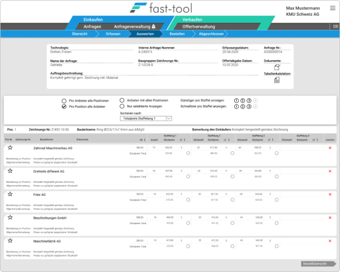This screenshot has width=340, height=272.
Task: Click supplier name Drehteile different AG
Action: tap(49, 171)
